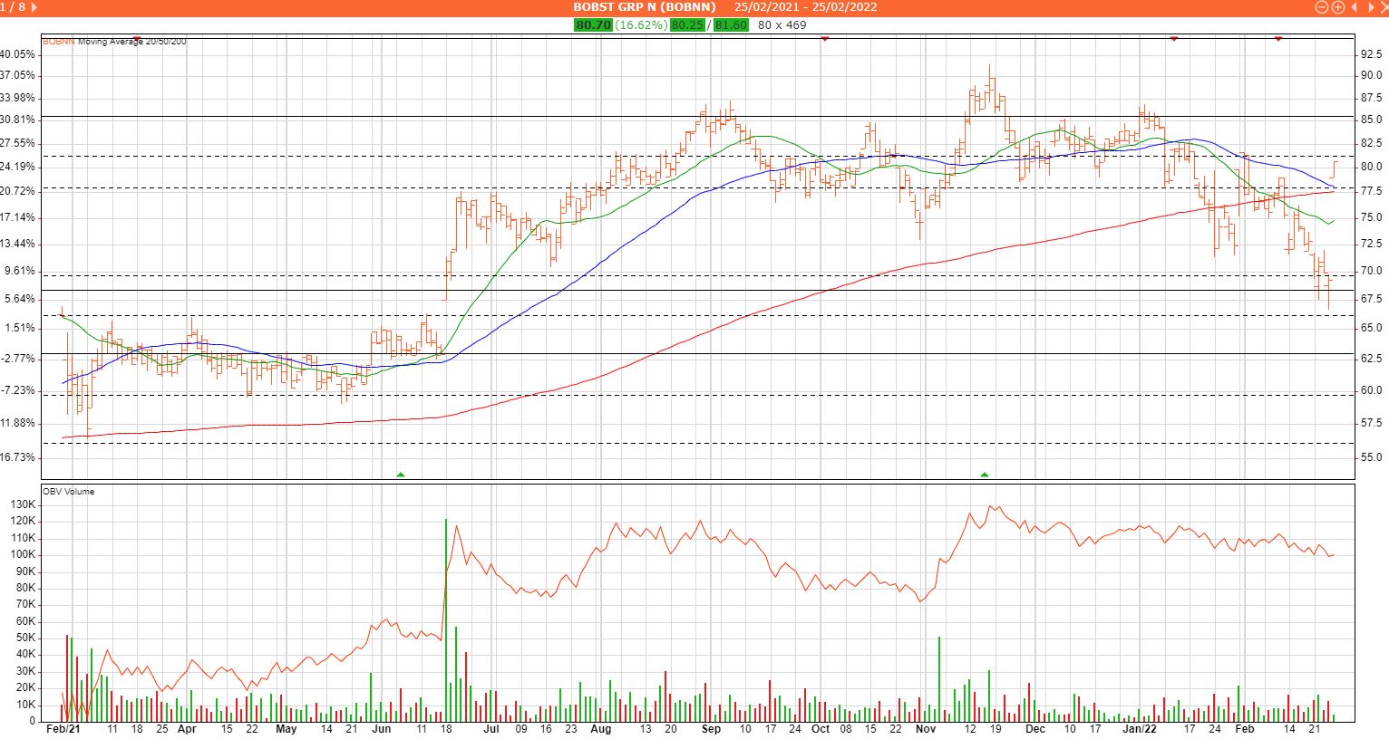
Task: Click the last price 80.70 value
Action: [x=593, y=25]
